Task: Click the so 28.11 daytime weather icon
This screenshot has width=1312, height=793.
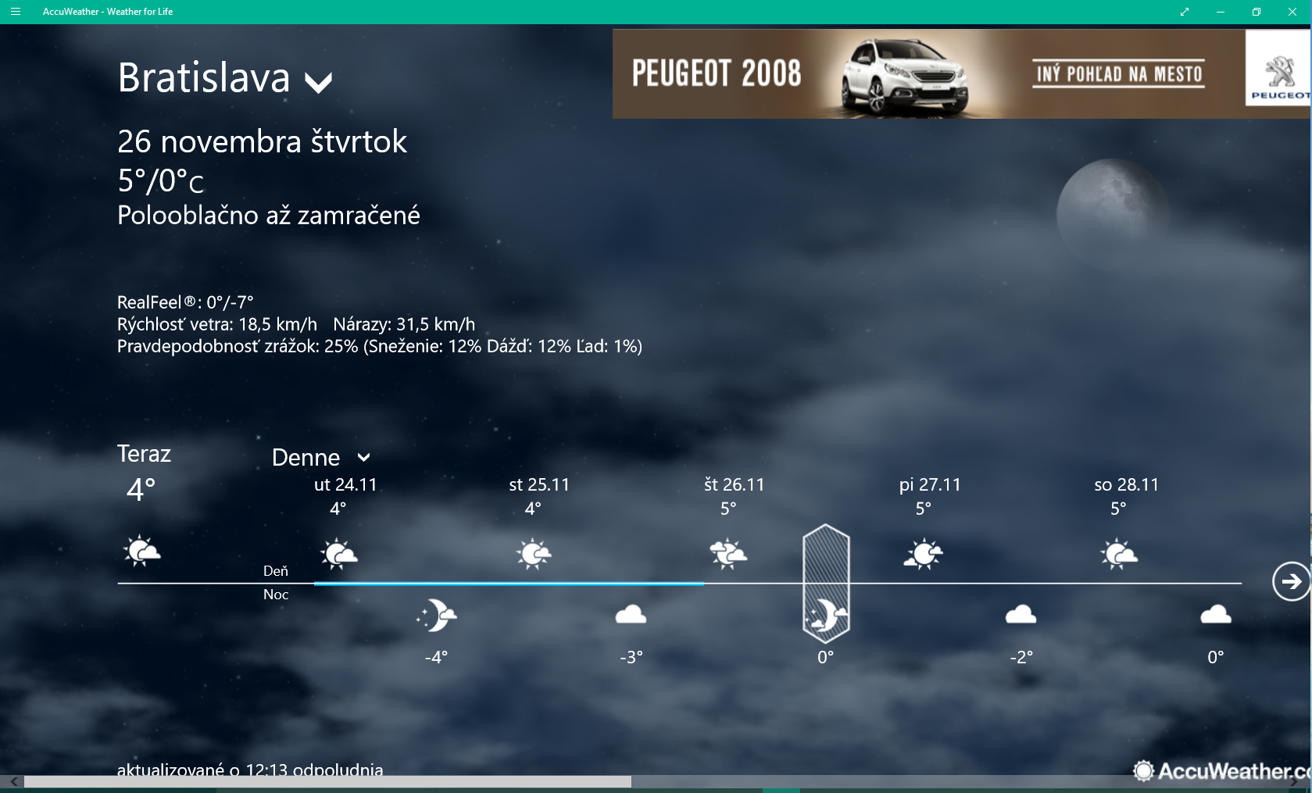Action: pos(1119,554)
